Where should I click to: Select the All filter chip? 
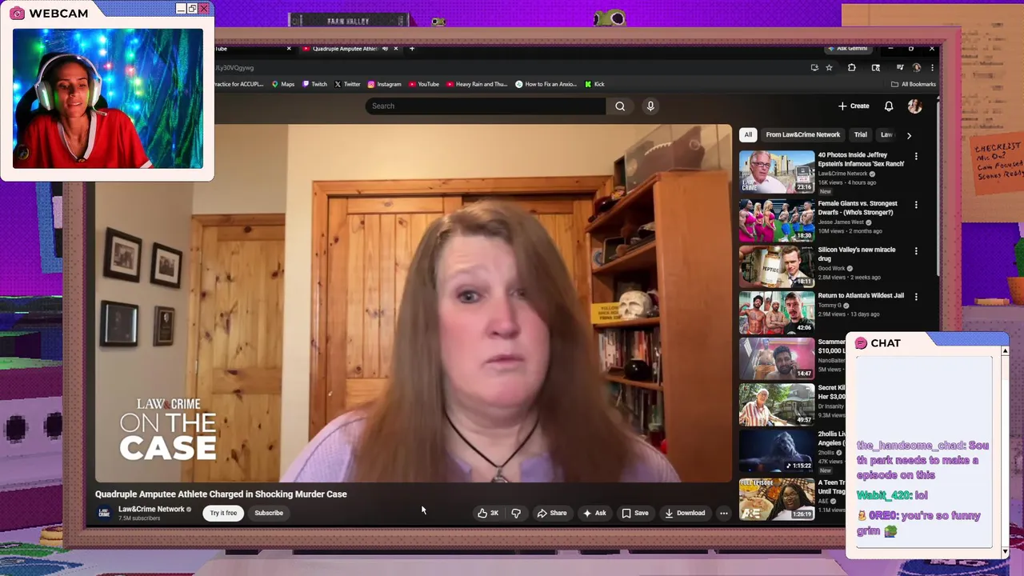pos(748,134)
